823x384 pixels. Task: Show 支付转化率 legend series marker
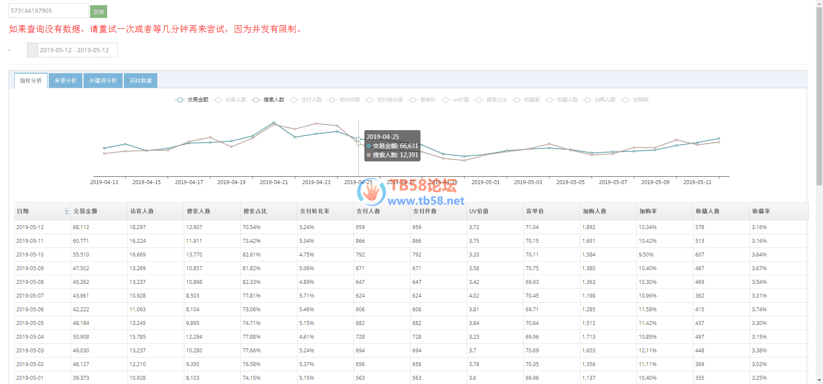tap(370, 100)
